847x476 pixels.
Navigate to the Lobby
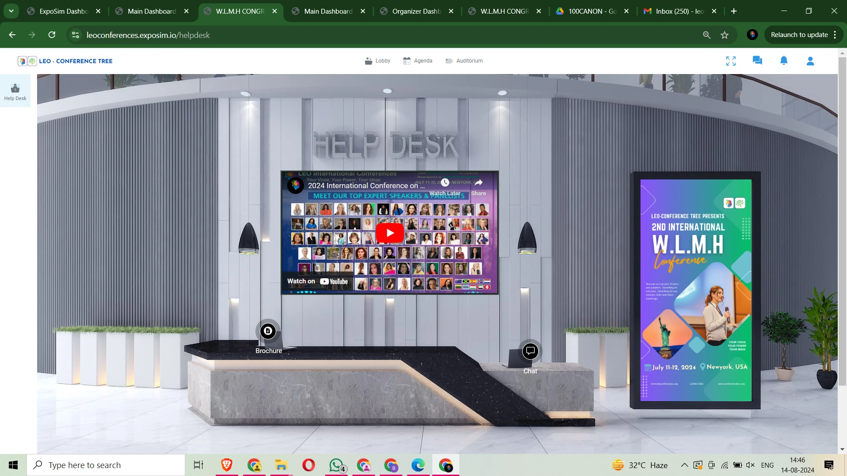pyautogui.click(x=378, y=61)
